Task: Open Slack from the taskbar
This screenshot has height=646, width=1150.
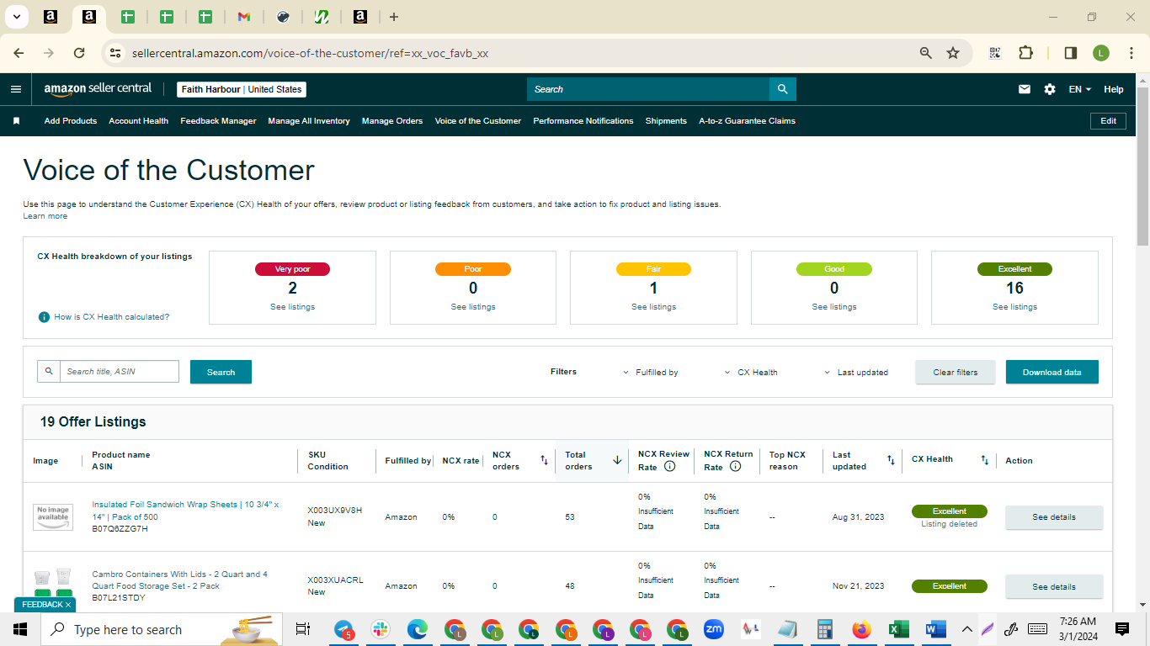Action: click(381, 629)
